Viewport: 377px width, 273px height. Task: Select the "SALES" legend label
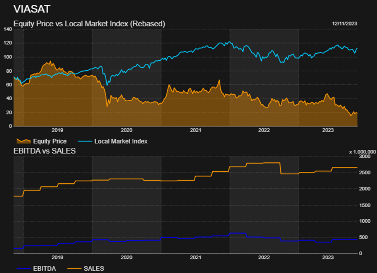94,268
